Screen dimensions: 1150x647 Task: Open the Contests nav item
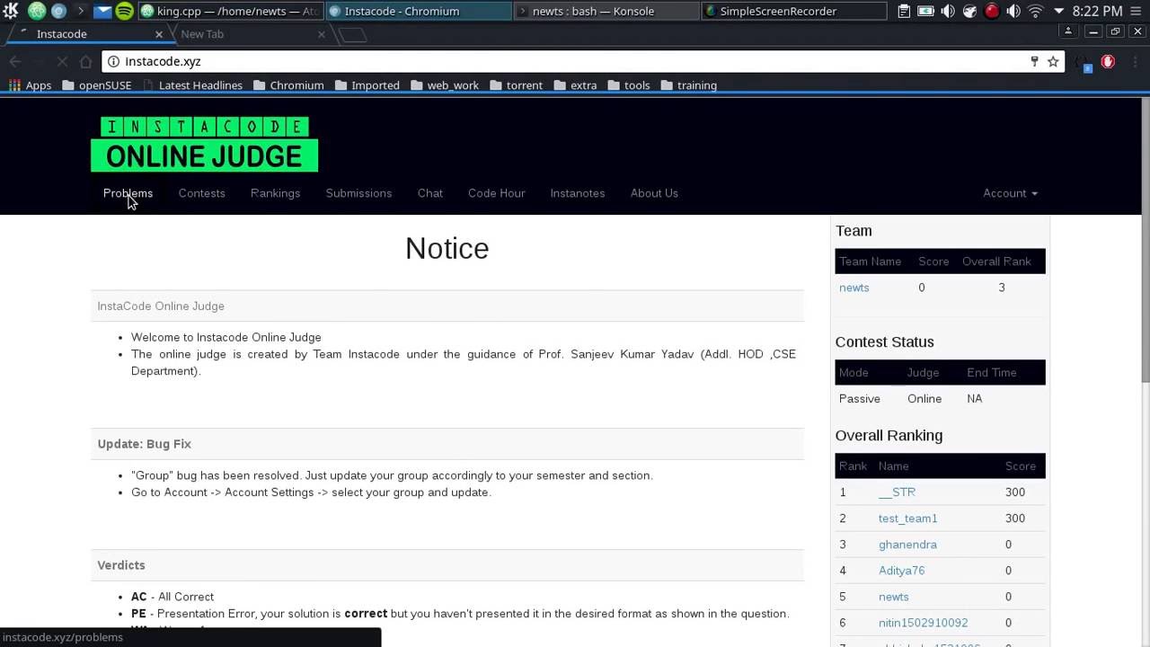201,193
